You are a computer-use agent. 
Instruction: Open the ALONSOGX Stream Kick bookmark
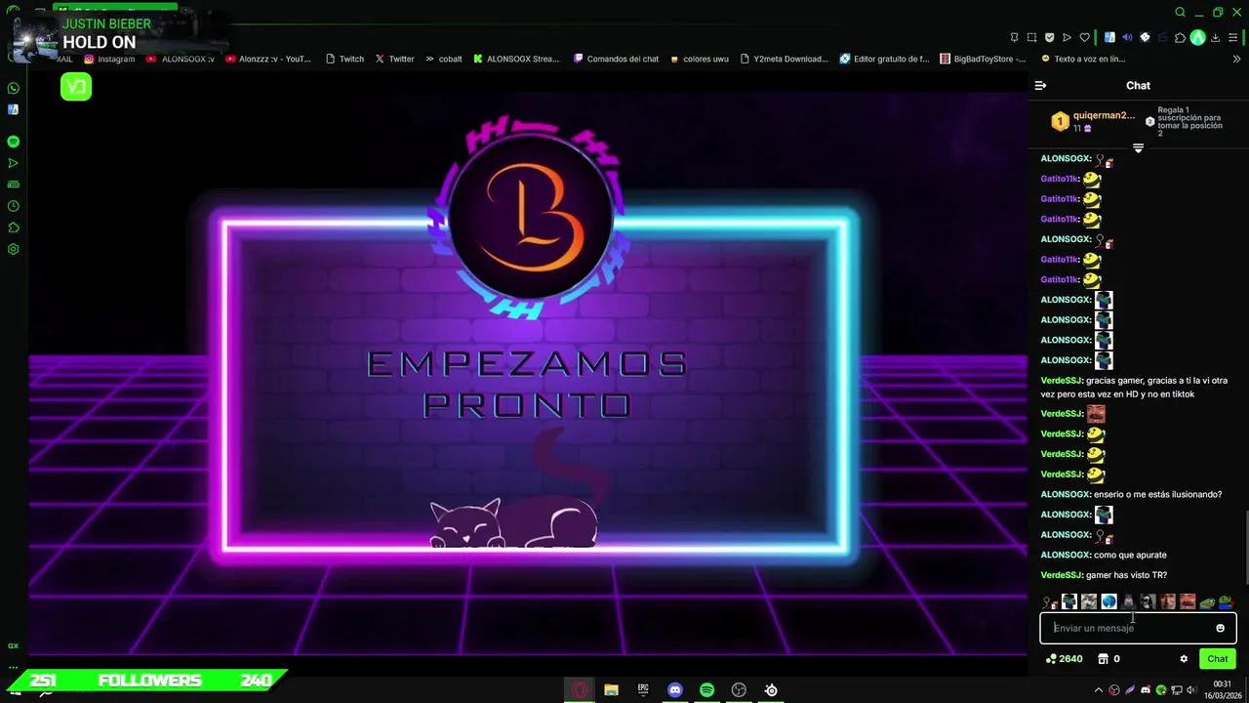coord(516,59)
